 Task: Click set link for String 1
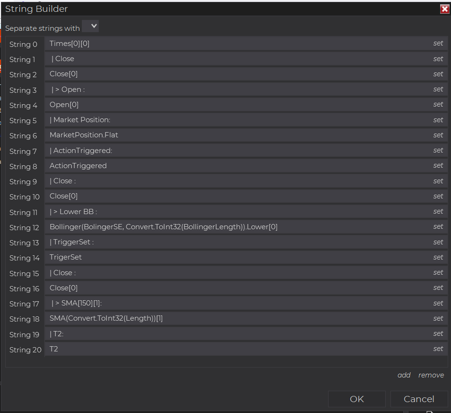click(438, 59)
